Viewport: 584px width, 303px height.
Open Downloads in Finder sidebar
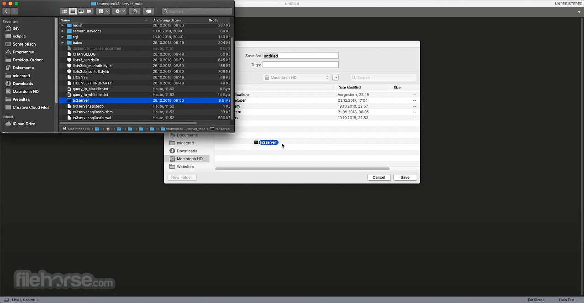click(x=23, y=84)
